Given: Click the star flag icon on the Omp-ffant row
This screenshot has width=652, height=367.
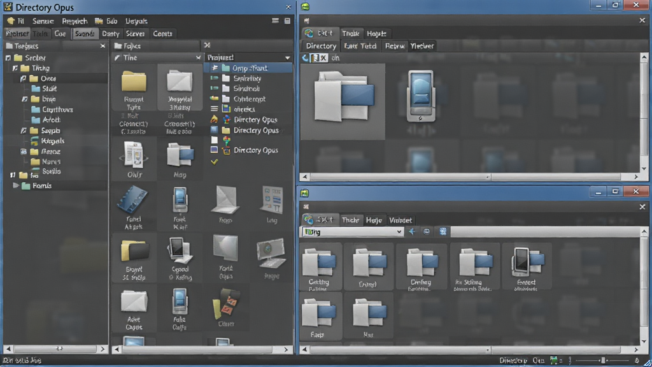Looking at the screenshot, I should (x=215, y=68).
